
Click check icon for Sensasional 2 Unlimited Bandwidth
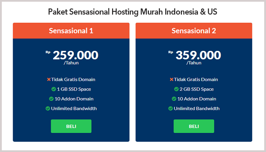[170, 108]
